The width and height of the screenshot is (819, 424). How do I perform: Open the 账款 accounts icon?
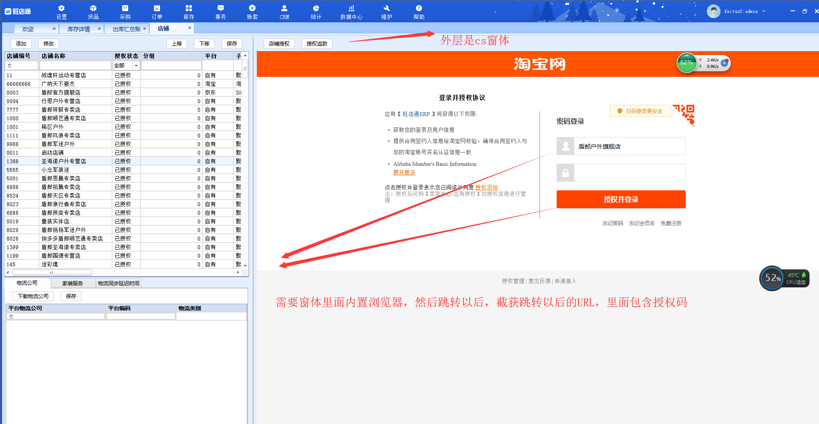click(x=252, y=12)
